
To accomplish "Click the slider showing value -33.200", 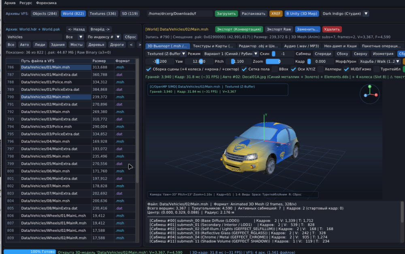I will pos(159,61).
